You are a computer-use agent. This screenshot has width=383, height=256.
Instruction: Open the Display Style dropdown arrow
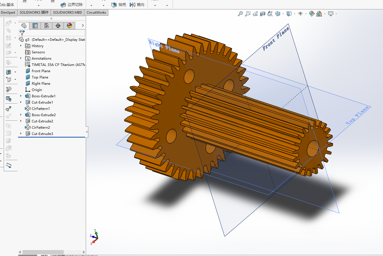click(x=294, y=14)
